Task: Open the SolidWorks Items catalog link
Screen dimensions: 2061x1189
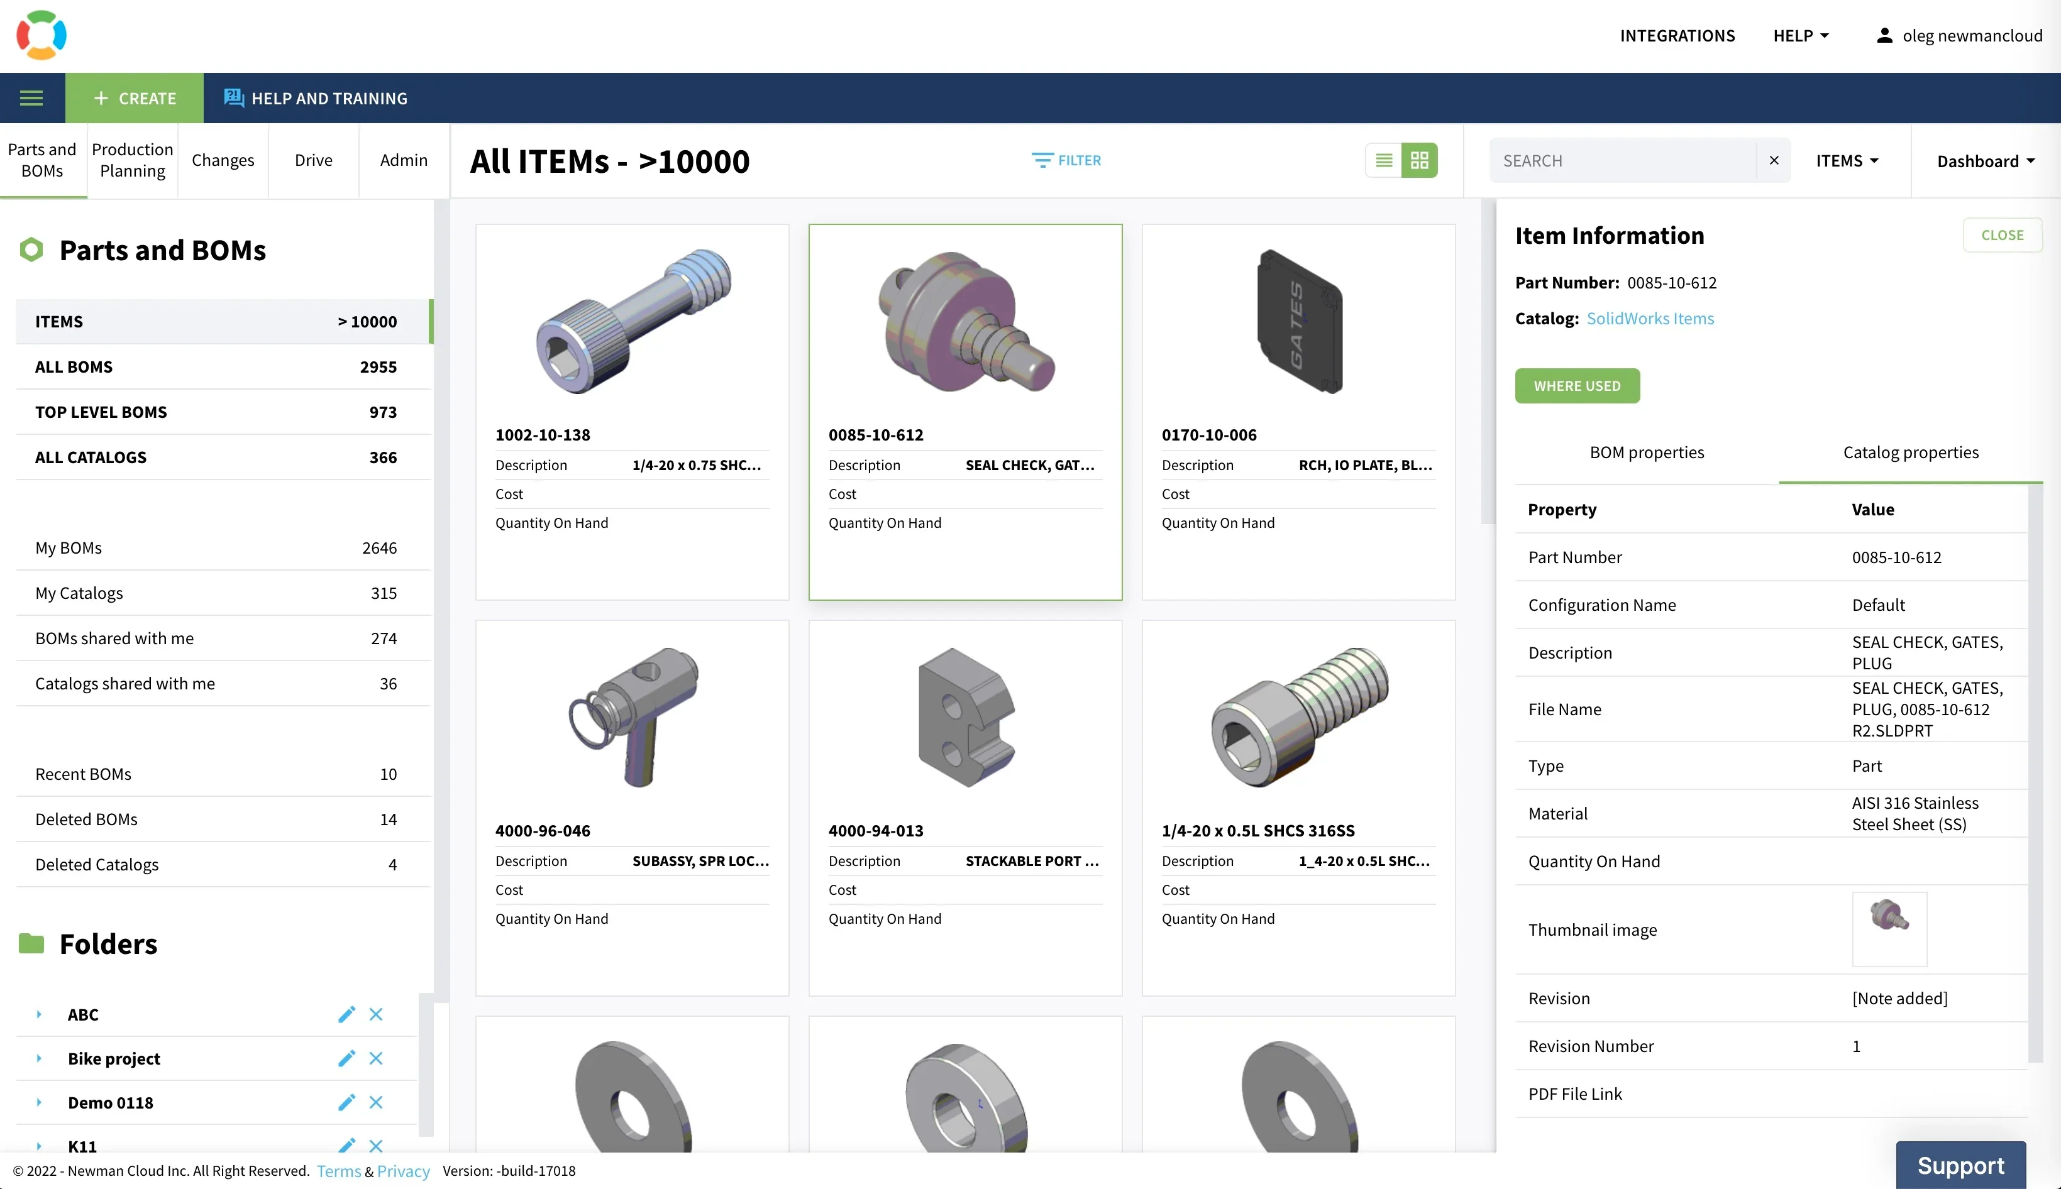Action: coord(1649,319)
